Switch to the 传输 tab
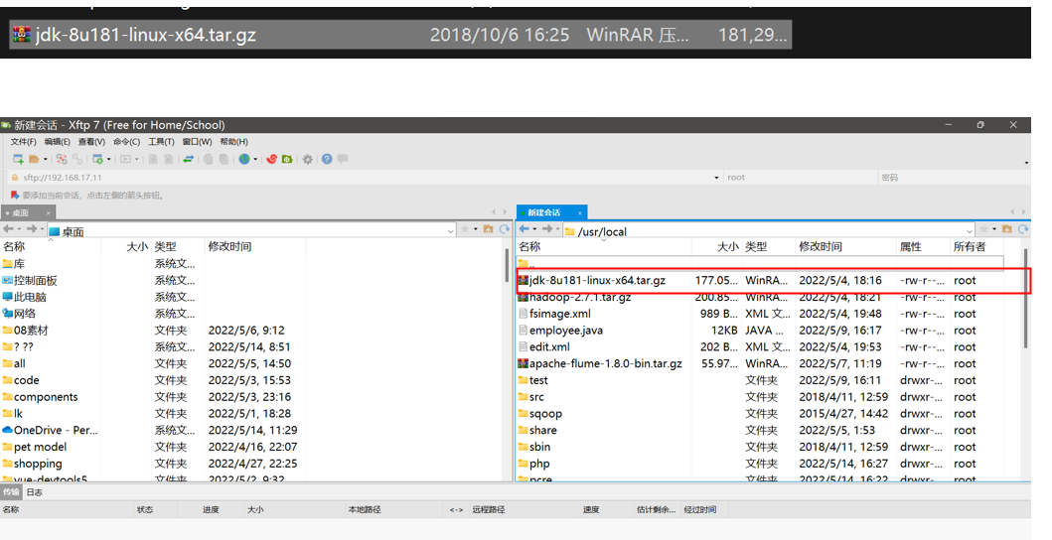This screenshot has width=1052, height=540. pos(11,492)
